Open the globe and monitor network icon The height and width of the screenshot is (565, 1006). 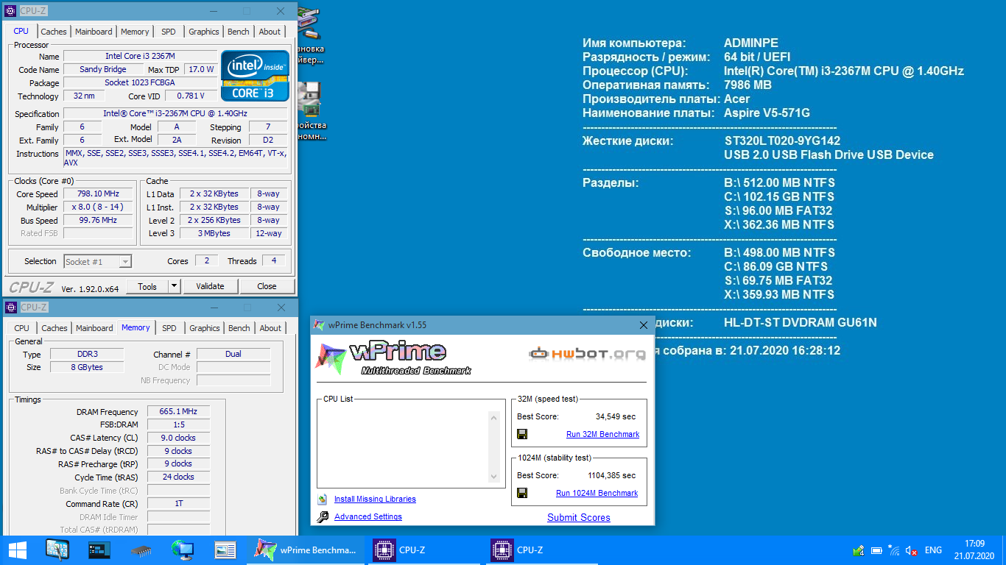tap(183, 550)
